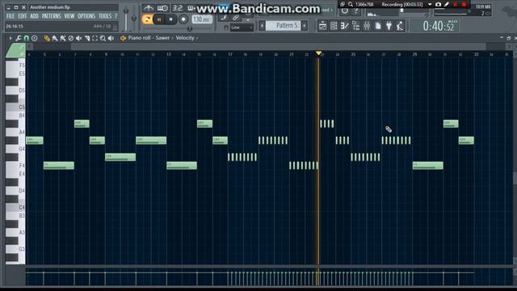The image size is (517, 291).
Task: Pause the Bandicam recording
Action: coord(456,5)
